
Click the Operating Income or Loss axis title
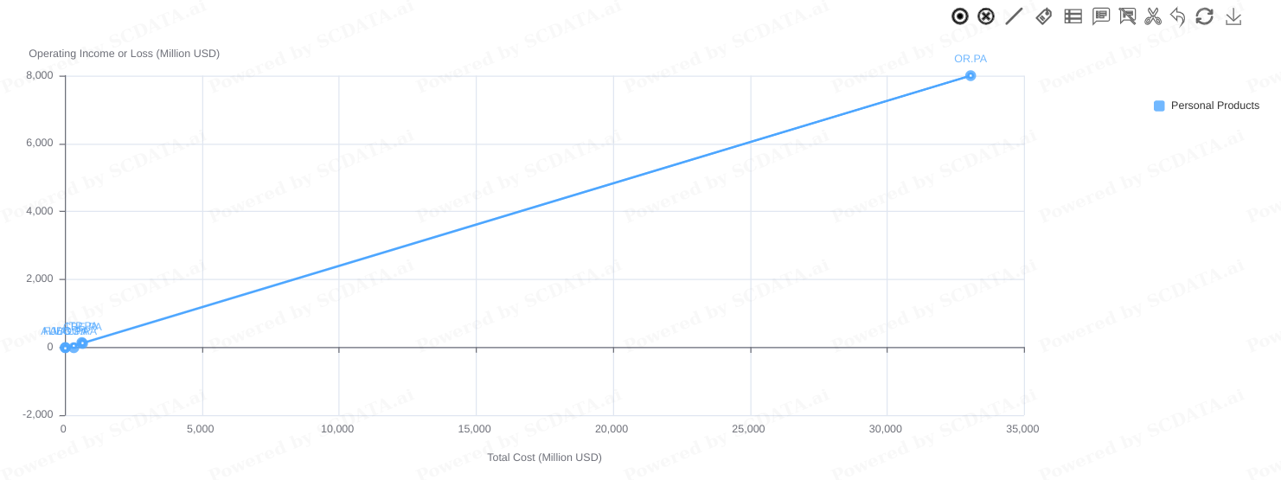click(125, 54)
